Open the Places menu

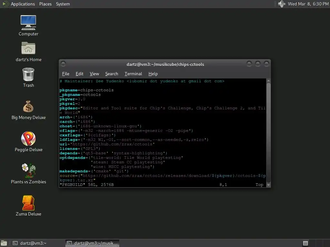(45, 4)
